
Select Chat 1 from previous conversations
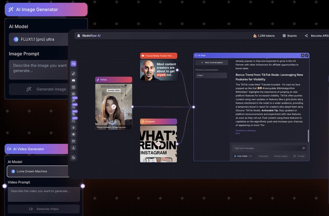coord(211,76)
